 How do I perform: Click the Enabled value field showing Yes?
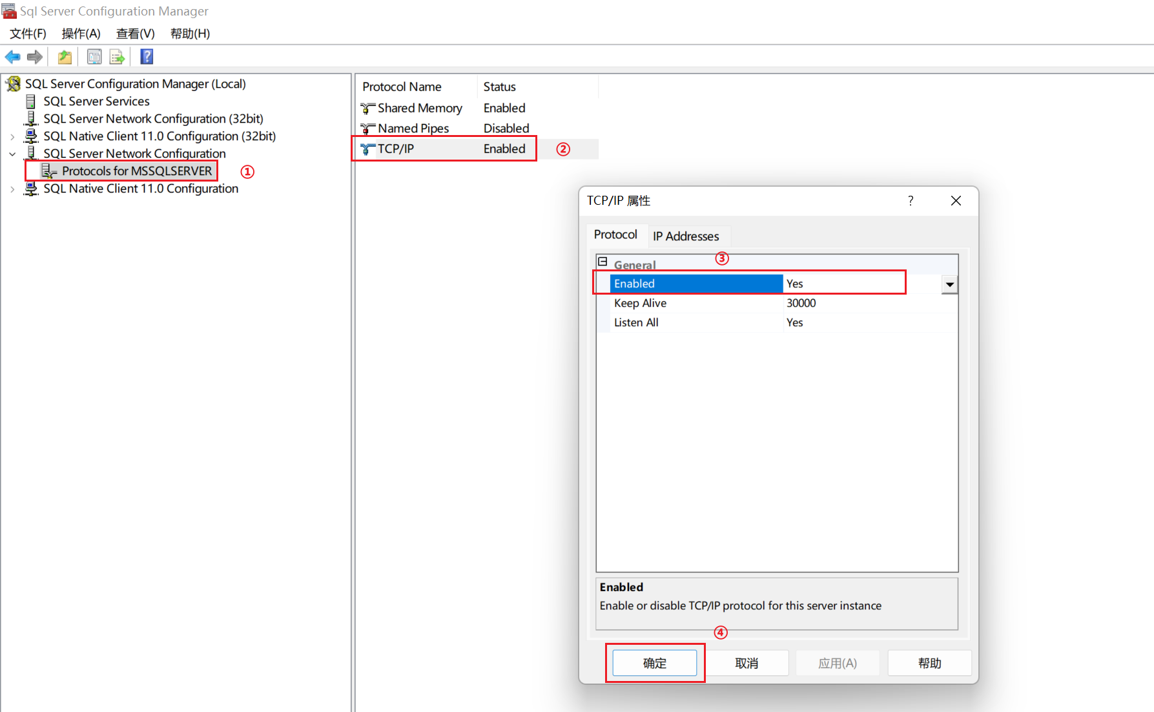862,284
